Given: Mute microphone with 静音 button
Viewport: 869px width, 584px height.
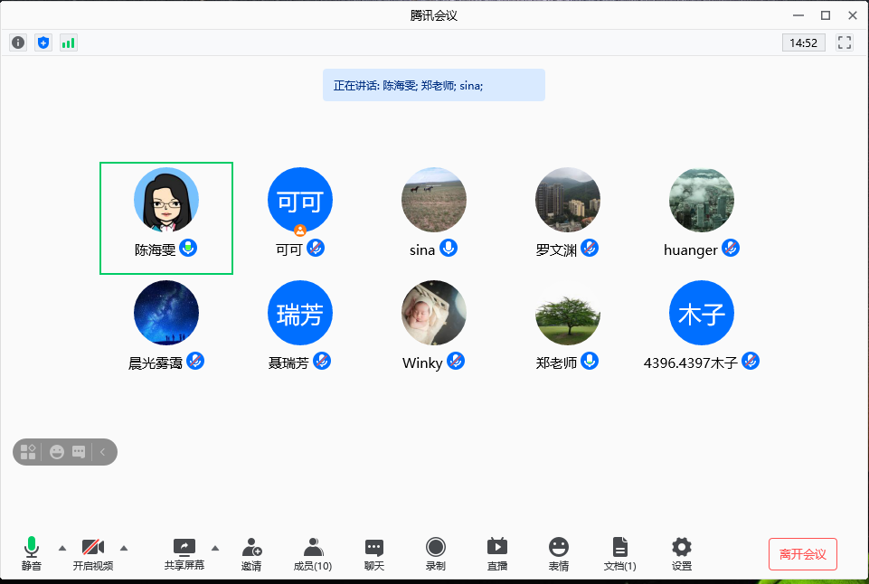Looking at the screenshot, I should [32, 553].
